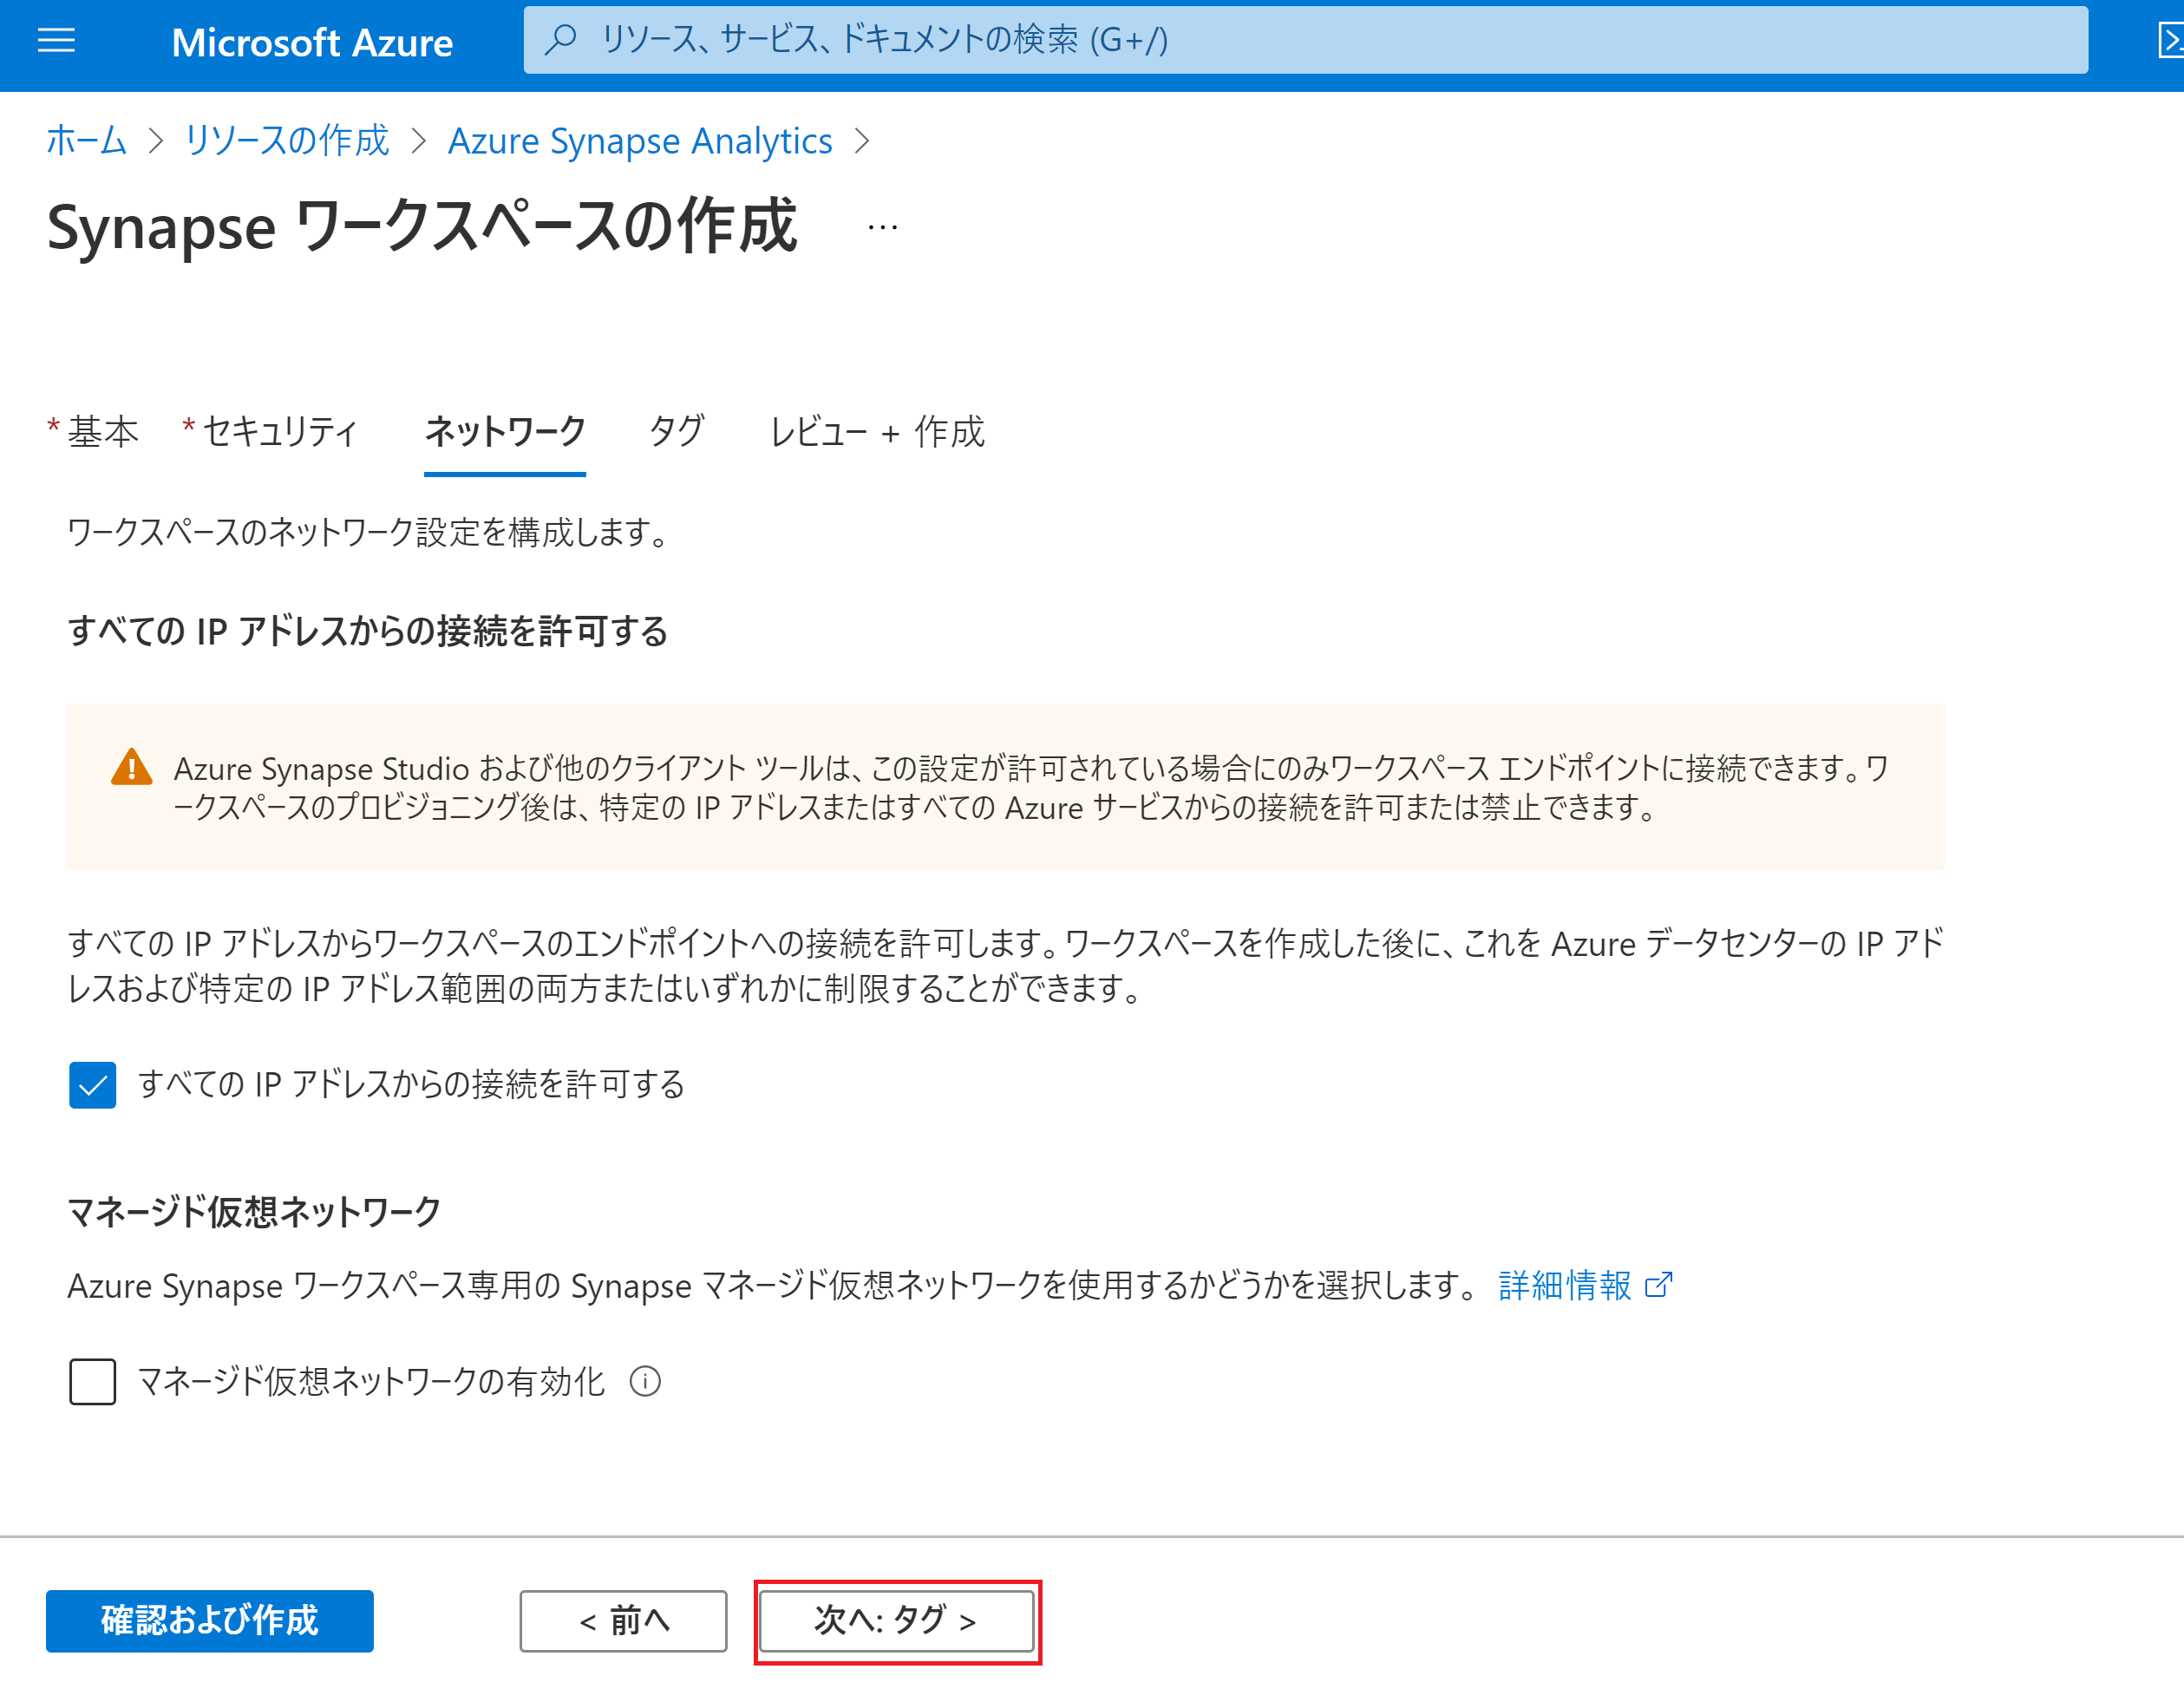Switch to the 基本 tab
Image resolution: width=2184 pixels, height=1702 pixels.
pos(102,432)
